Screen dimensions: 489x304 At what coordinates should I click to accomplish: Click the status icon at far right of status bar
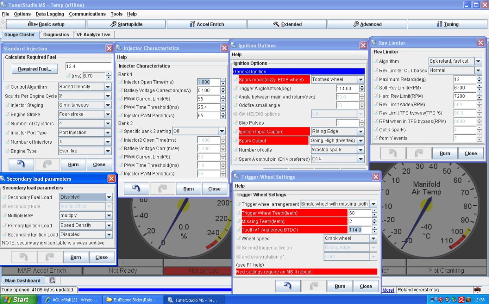(477, 290)
